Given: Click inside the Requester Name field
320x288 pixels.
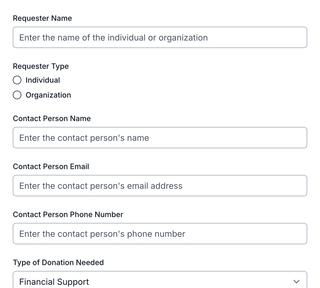Looking at the screenshot, I should [x=160, y=37].
